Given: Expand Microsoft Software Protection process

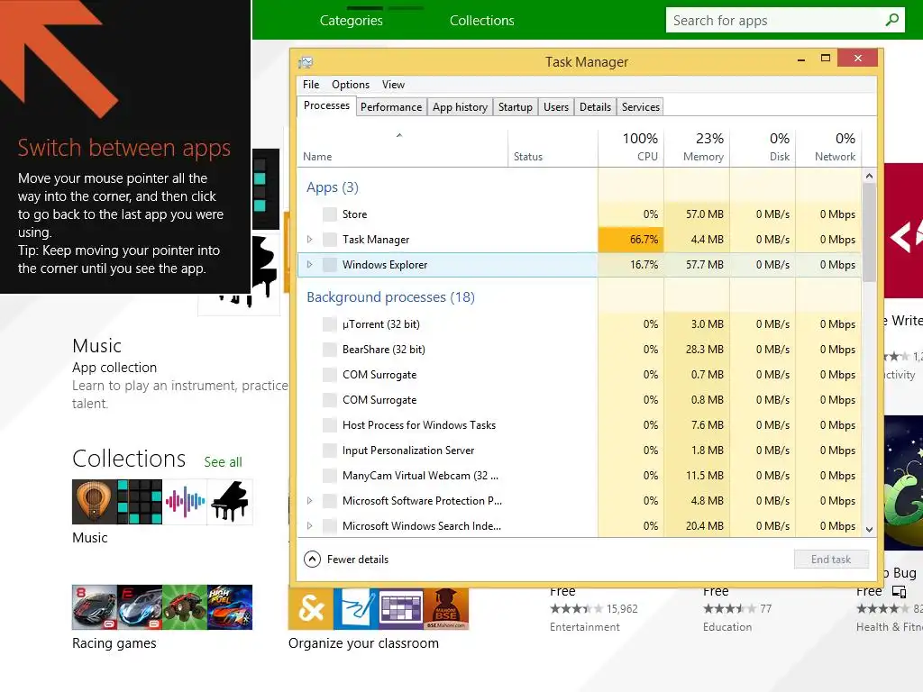Looking at the screenshot, I should (310, 501).
